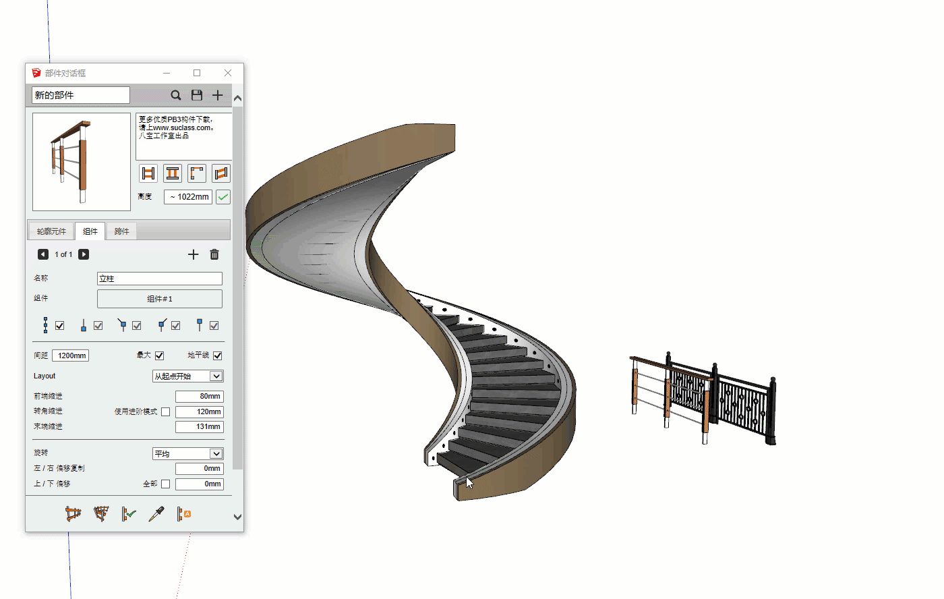
Task: Click the railing preview thumbnail
Action: (82, 162)
